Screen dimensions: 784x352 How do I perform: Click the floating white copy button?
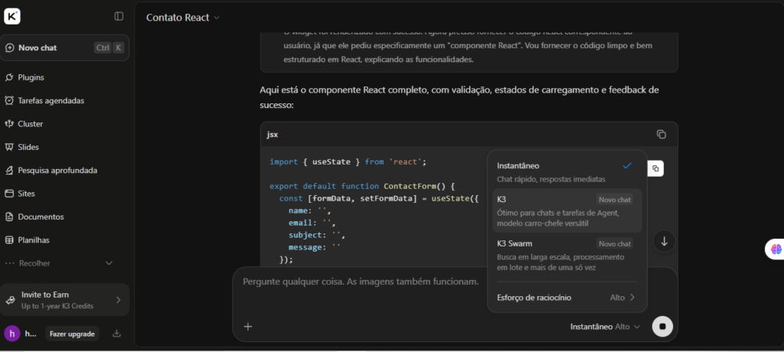point(655,169)
